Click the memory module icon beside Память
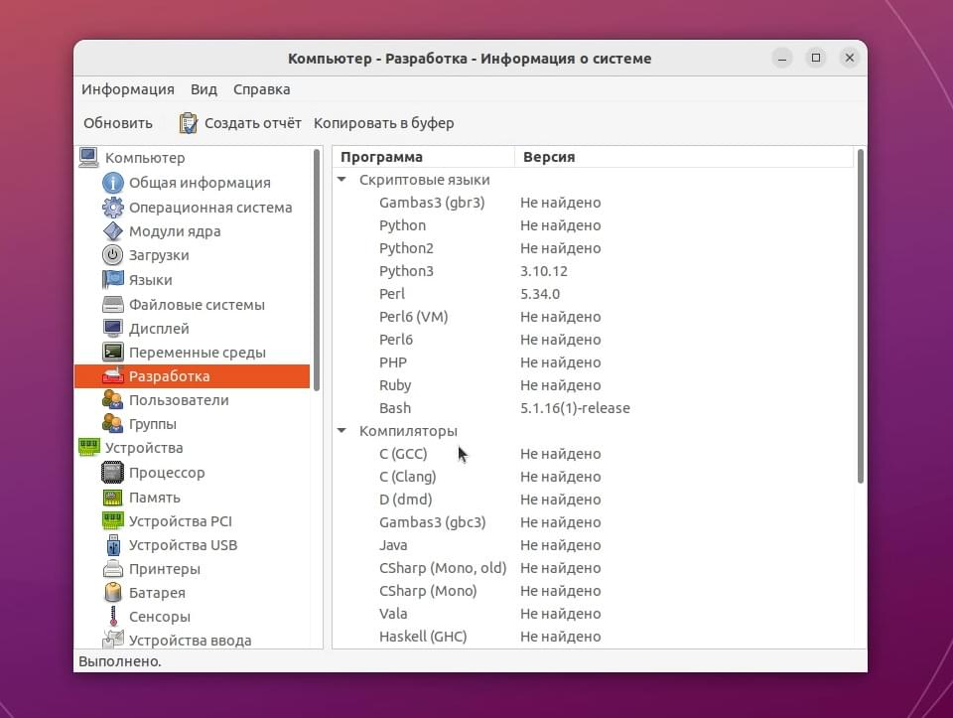The image size is (953, 718). pos(112,498)
